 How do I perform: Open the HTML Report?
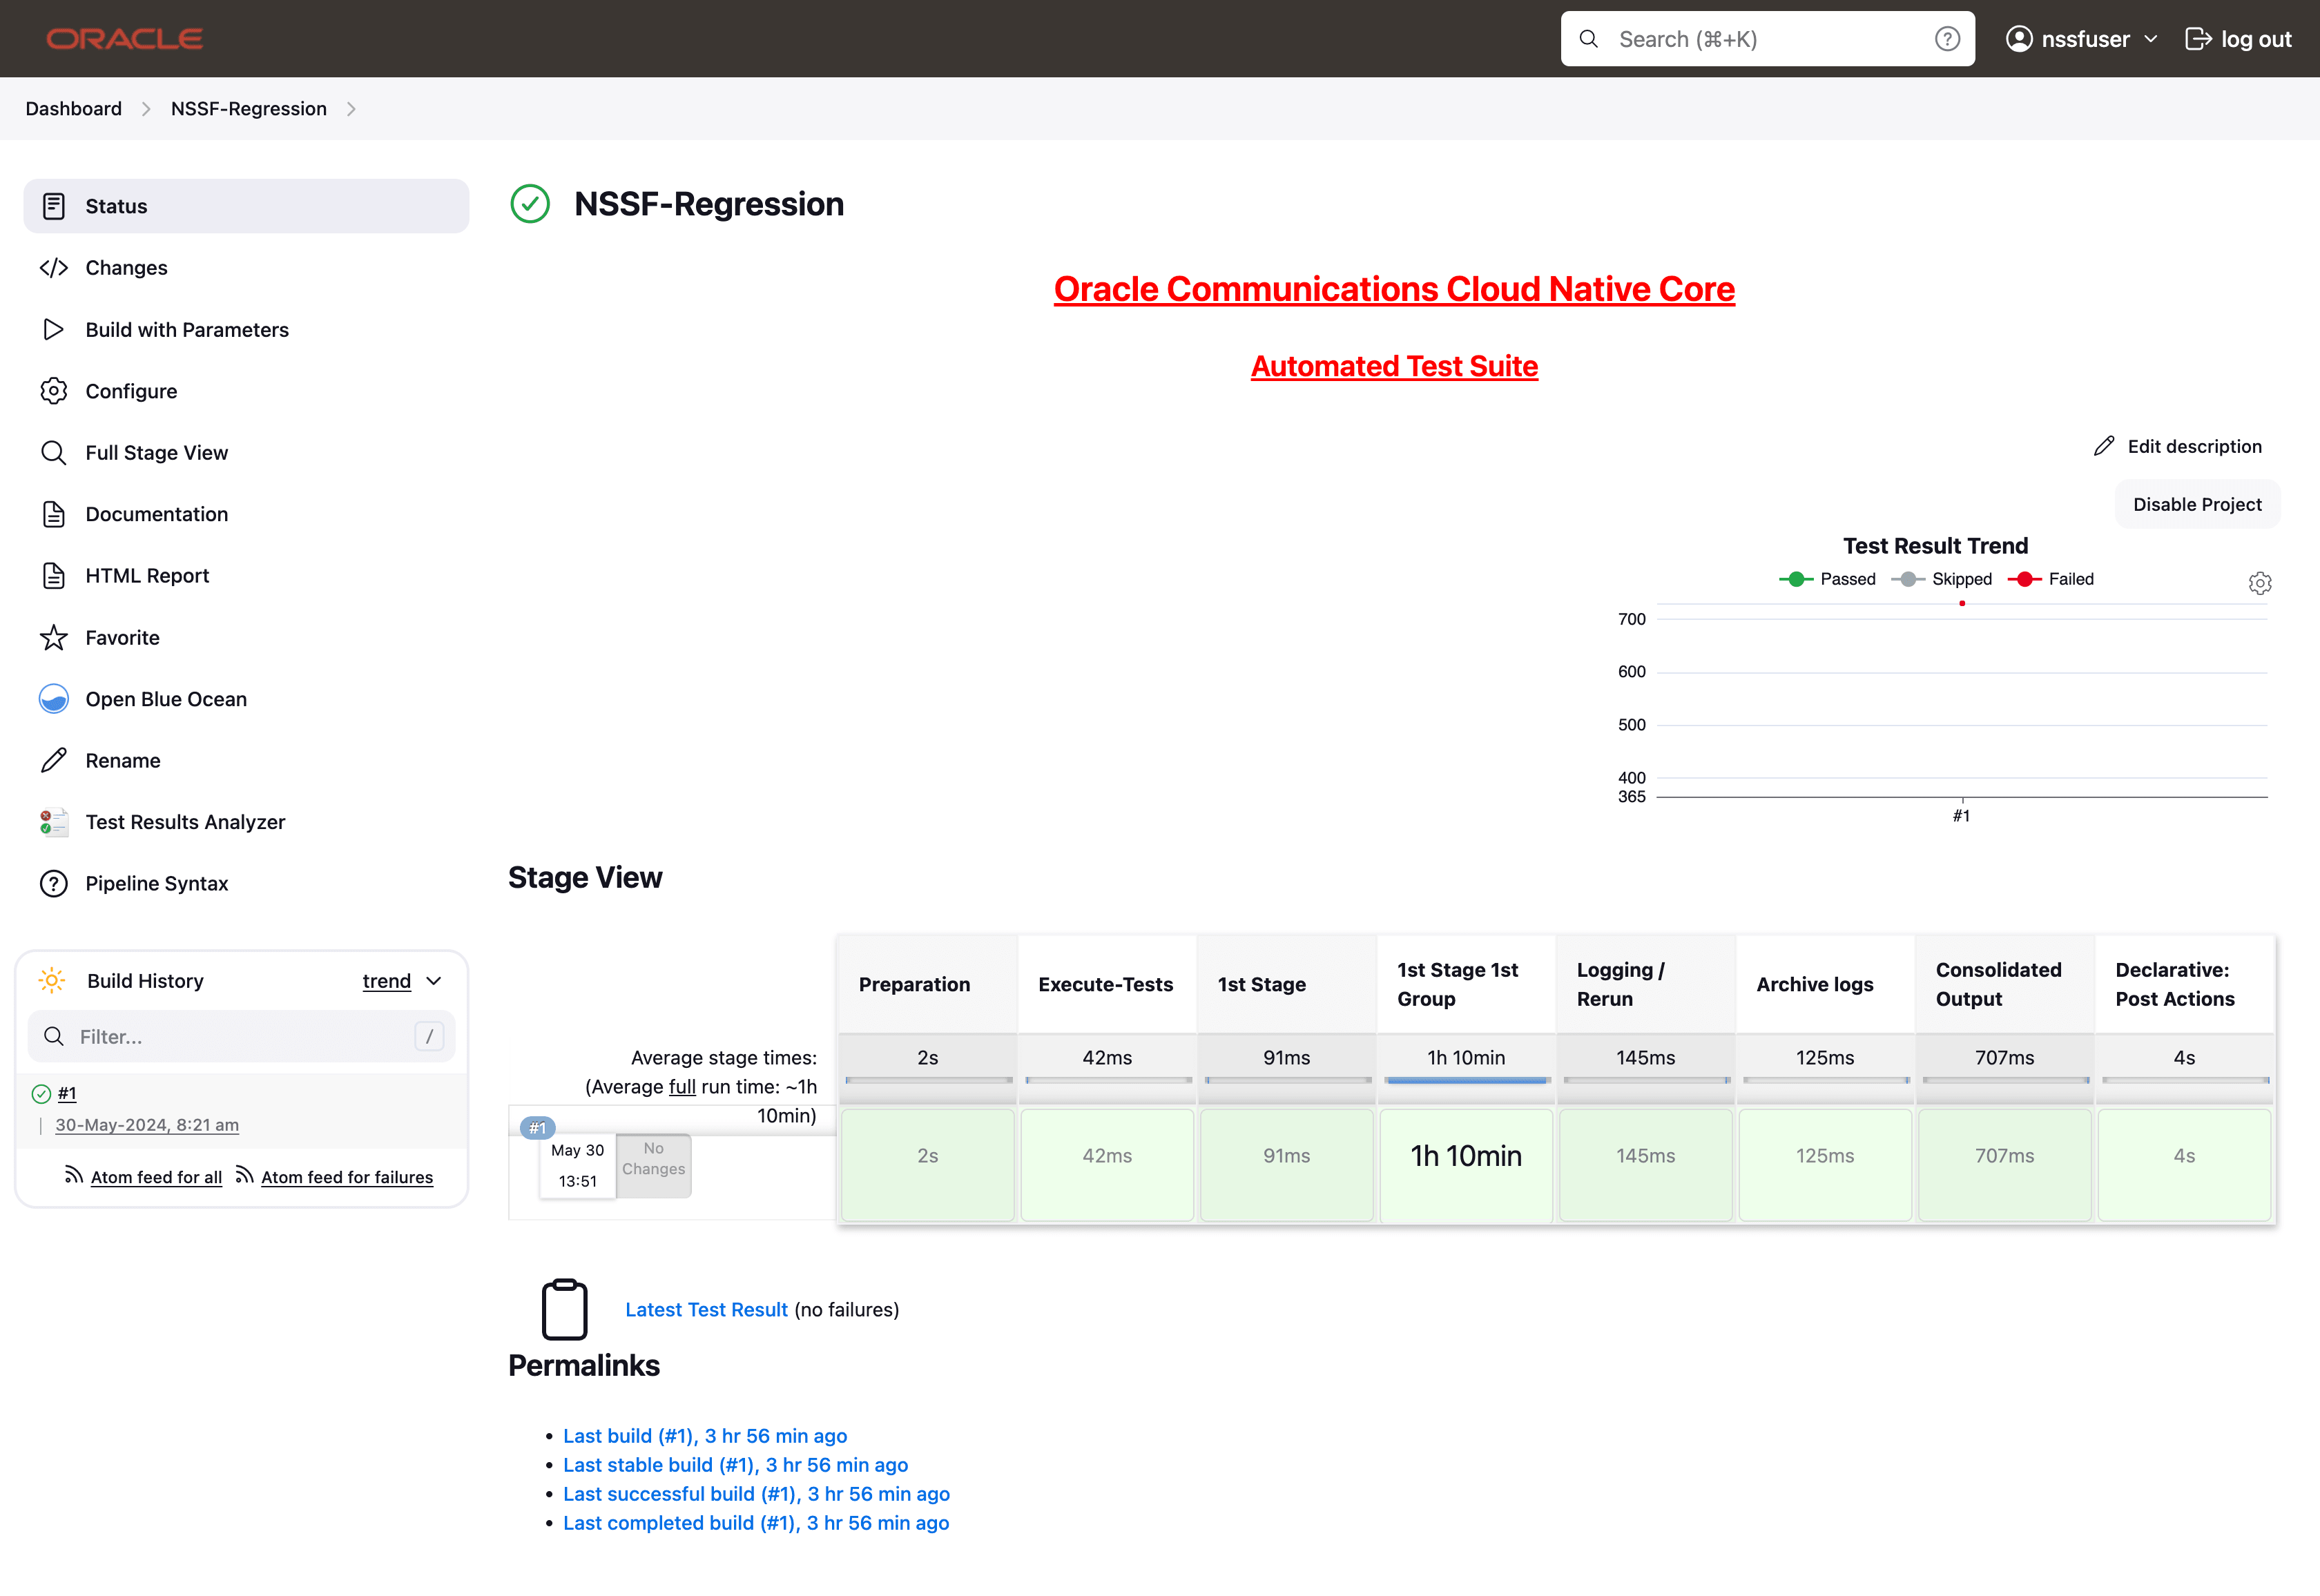(x=147, y=575)
